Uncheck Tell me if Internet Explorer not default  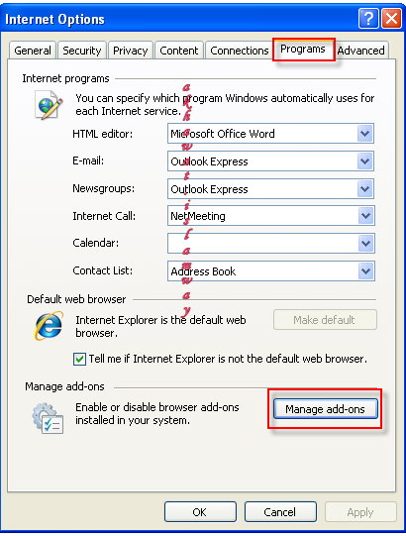[x=79, y=360]
